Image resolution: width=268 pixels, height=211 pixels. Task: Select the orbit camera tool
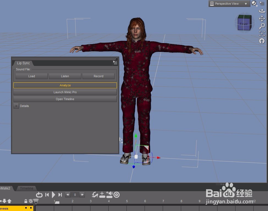click(262, 11)
